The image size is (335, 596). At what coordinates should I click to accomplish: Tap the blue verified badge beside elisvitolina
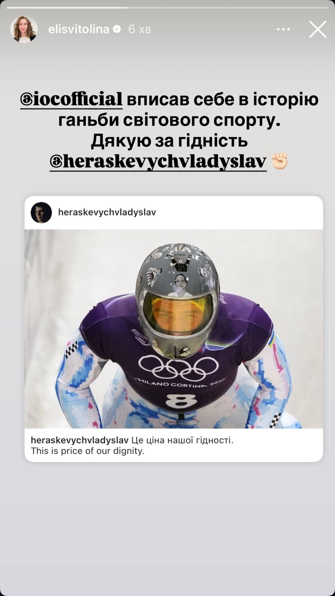click(117, 29)
